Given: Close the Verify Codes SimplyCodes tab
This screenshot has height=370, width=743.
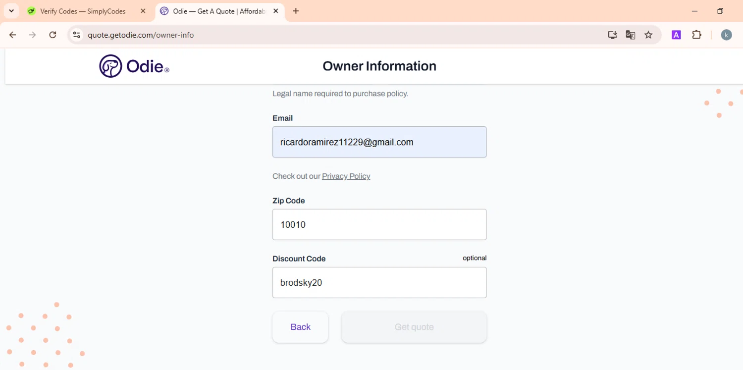Looking at the screenshot, I should click(143, 11).
